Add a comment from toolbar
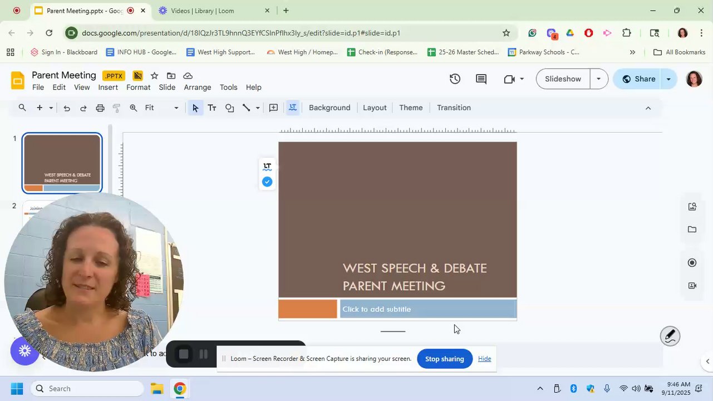This screenshot has width=713, height=401. [x=273, y=108]
